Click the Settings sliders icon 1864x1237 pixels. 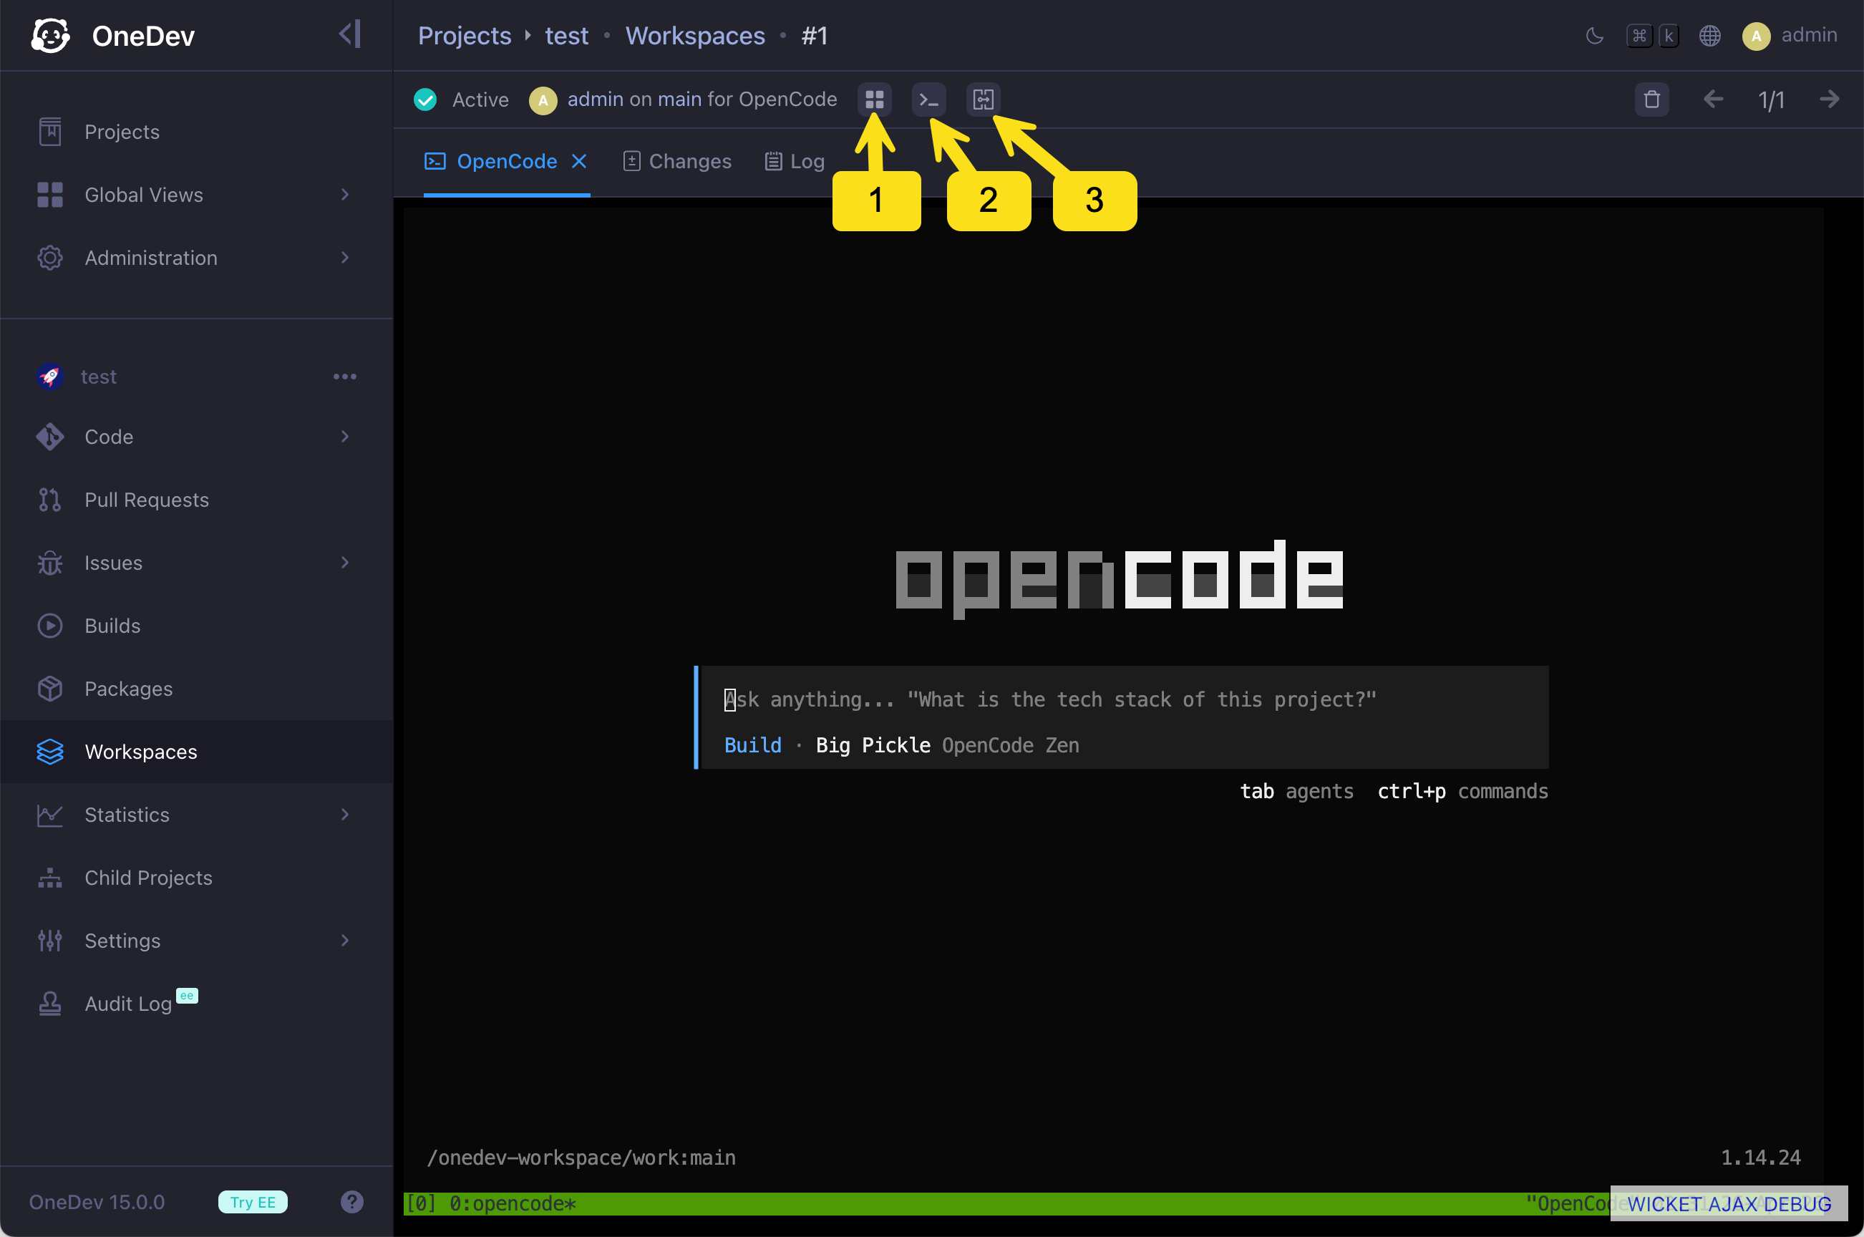(49, 941)
